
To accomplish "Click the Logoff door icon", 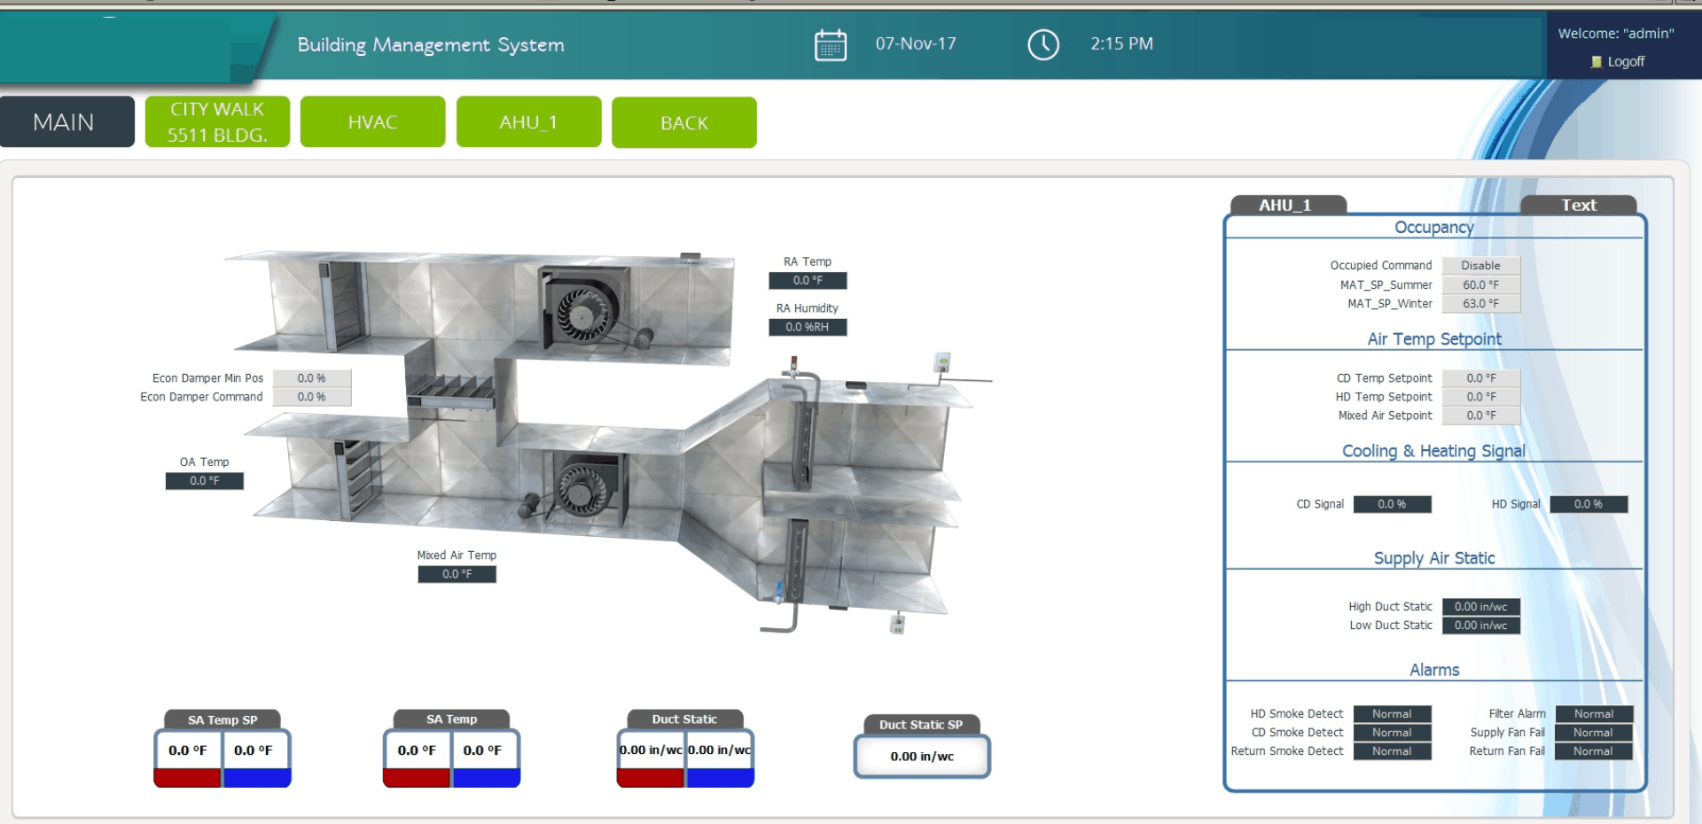I will [x=1597, y=62].
